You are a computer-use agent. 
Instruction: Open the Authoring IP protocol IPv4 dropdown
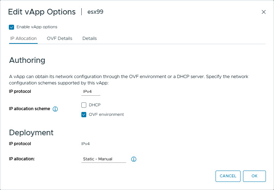tap(91, 91)
